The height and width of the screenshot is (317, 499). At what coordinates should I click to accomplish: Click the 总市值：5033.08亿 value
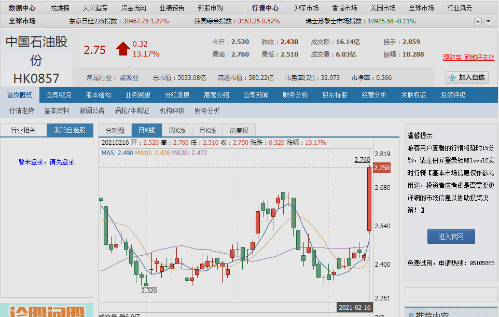(x=179, y=78)
